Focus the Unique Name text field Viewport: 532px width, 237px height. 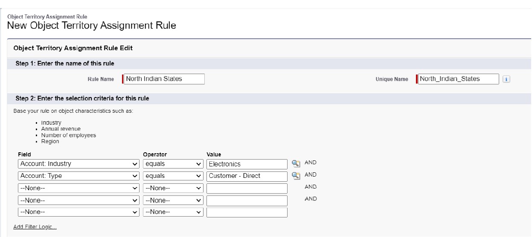[x=458, y=79]
